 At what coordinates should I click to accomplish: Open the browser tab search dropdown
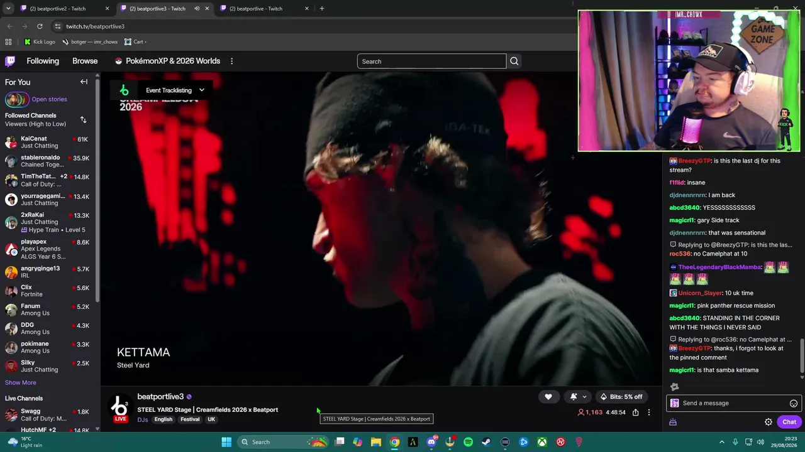pos(8,9)
